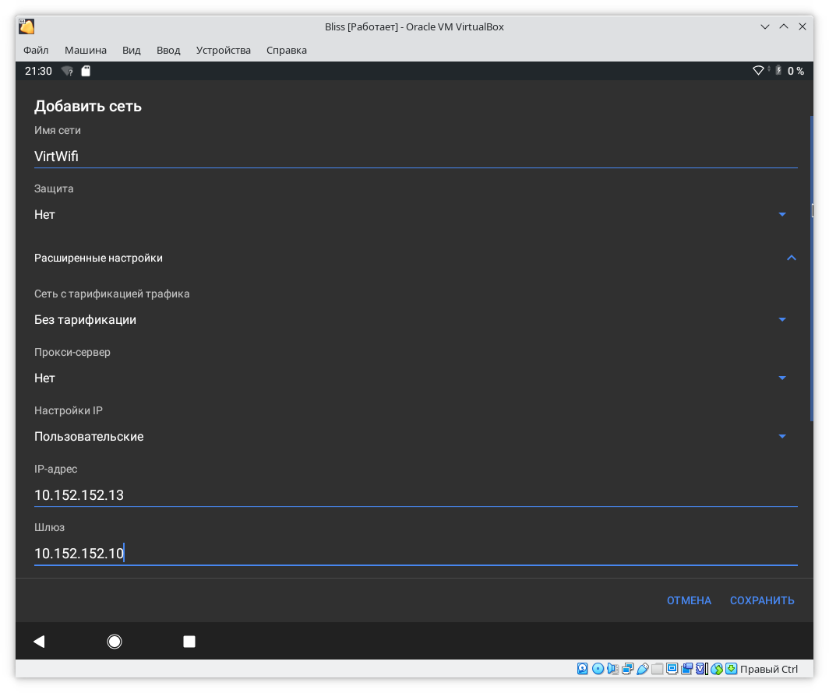
Task: Click the mouse integration globe icon
Action: click(716, 669)
